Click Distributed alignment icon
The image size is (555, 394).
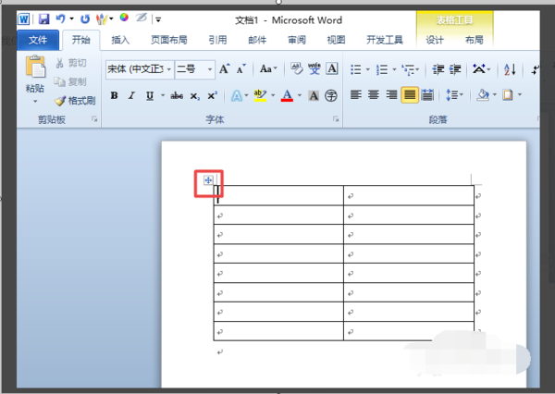click(x=427, y=95)
